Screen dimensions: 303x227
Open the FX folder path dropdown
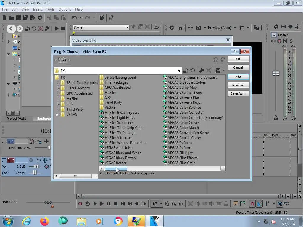(x=179, y=71)
